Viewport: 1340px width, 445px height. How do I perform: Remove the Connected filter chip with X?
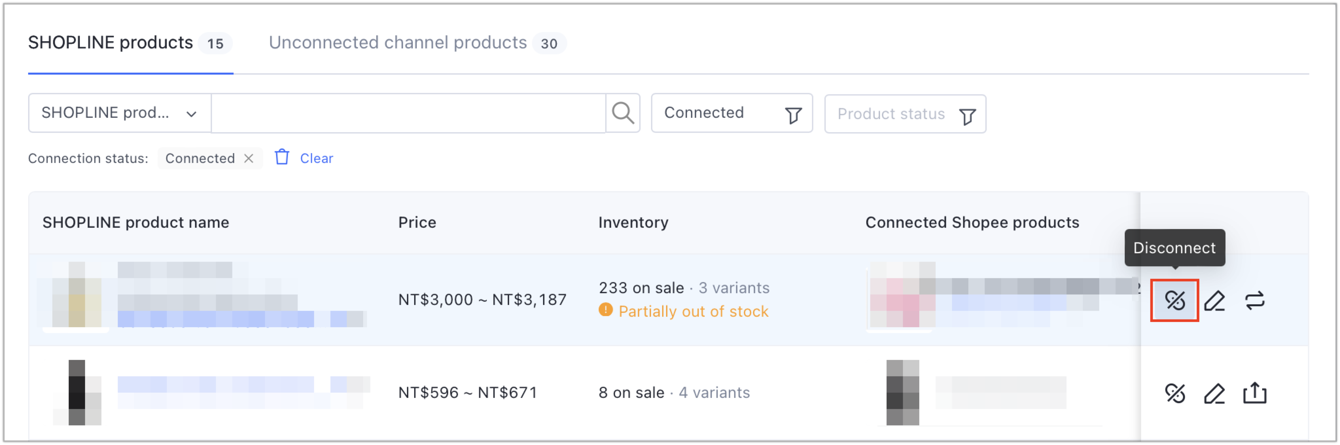pos(249,158)
